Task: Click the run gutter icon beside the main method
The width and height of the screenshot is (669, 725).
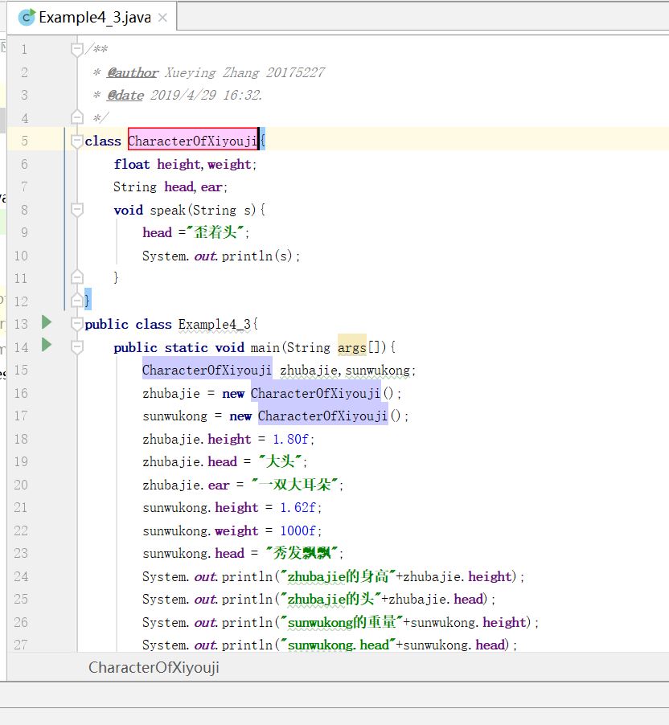Action: (47, 345)
